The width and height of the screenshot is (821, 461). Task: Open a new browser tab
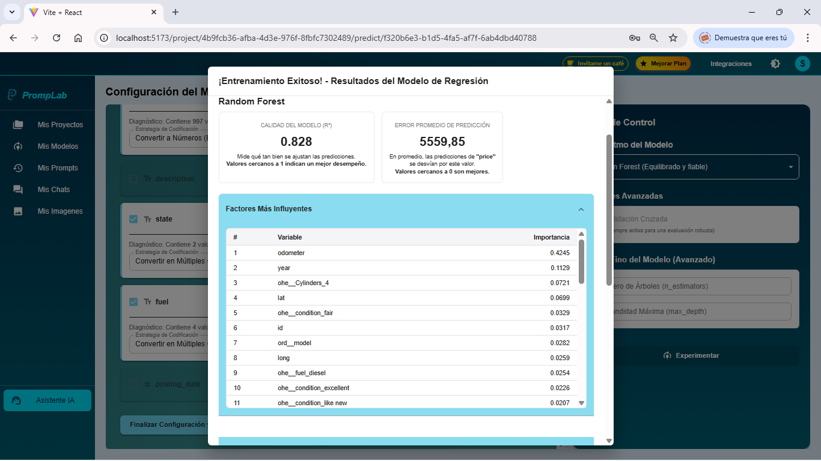pyautogui.click(x=175, y=12)
